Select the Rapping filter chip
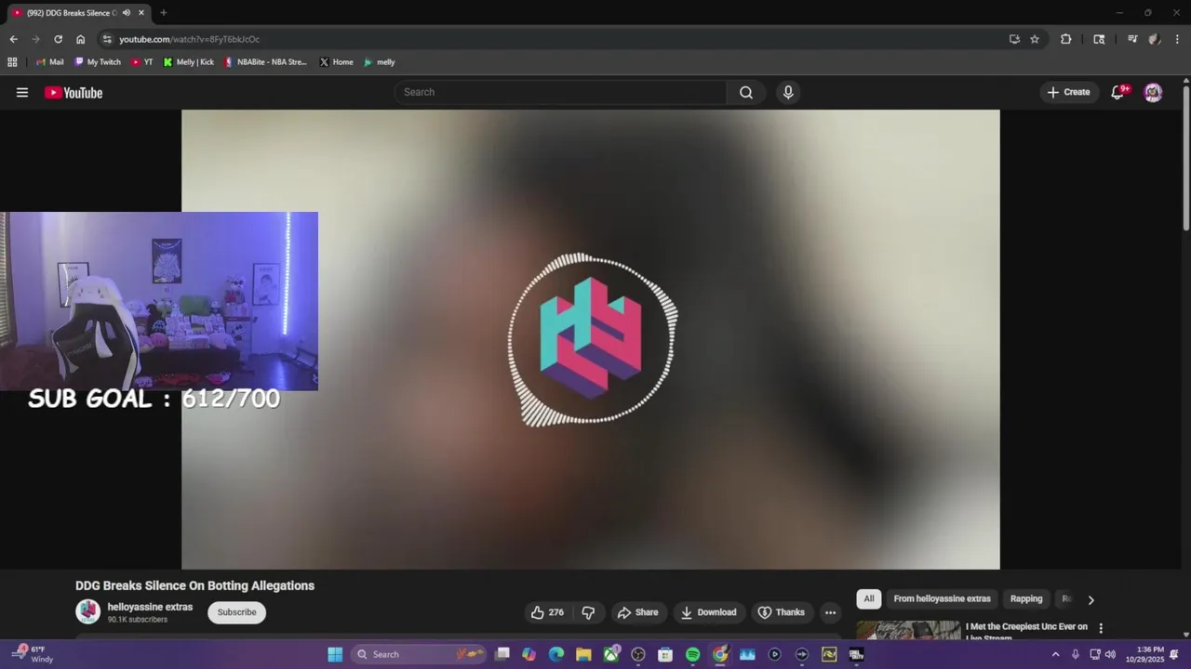The height and width of the screenshot is (669, 1191). [1026, 598]
